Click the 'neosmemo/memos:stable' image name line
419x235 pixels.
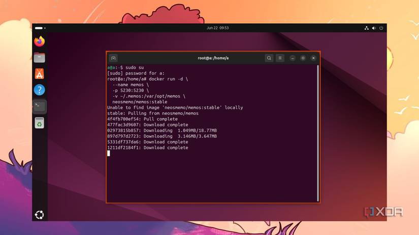pos(140,102)
